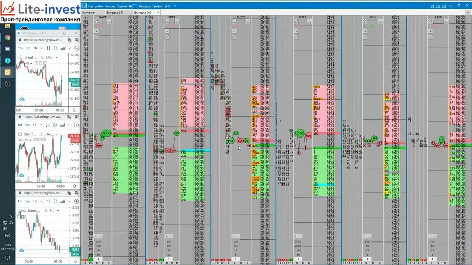This screenshot has width=472, height=265.
Task: Click the chat bubble icon in top menu
Action: [130, 6]
